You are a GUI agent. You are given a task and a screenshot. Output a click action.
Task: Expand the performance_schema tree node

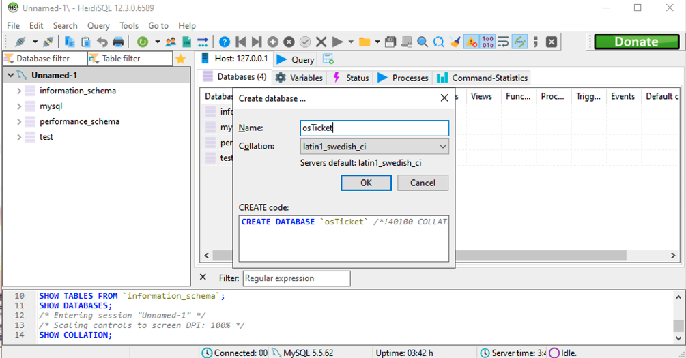click(19, 121)
